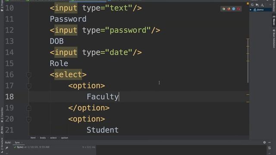Click the yellow inspection status indicator
The width and height of the screenshot is (276, 155).
point(248,3)
